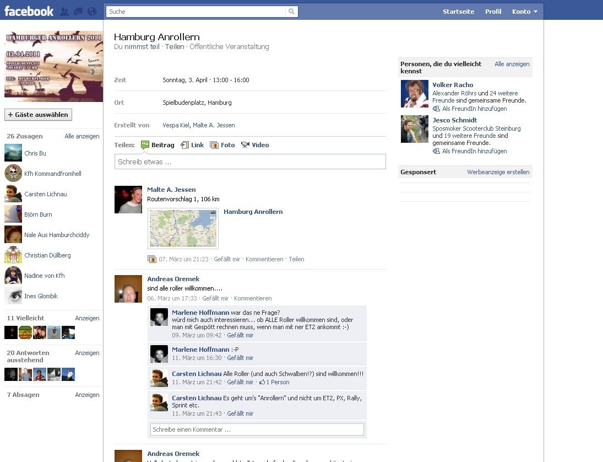Open Profil in top navigation
Screen dimensions: 603x462
493,12
